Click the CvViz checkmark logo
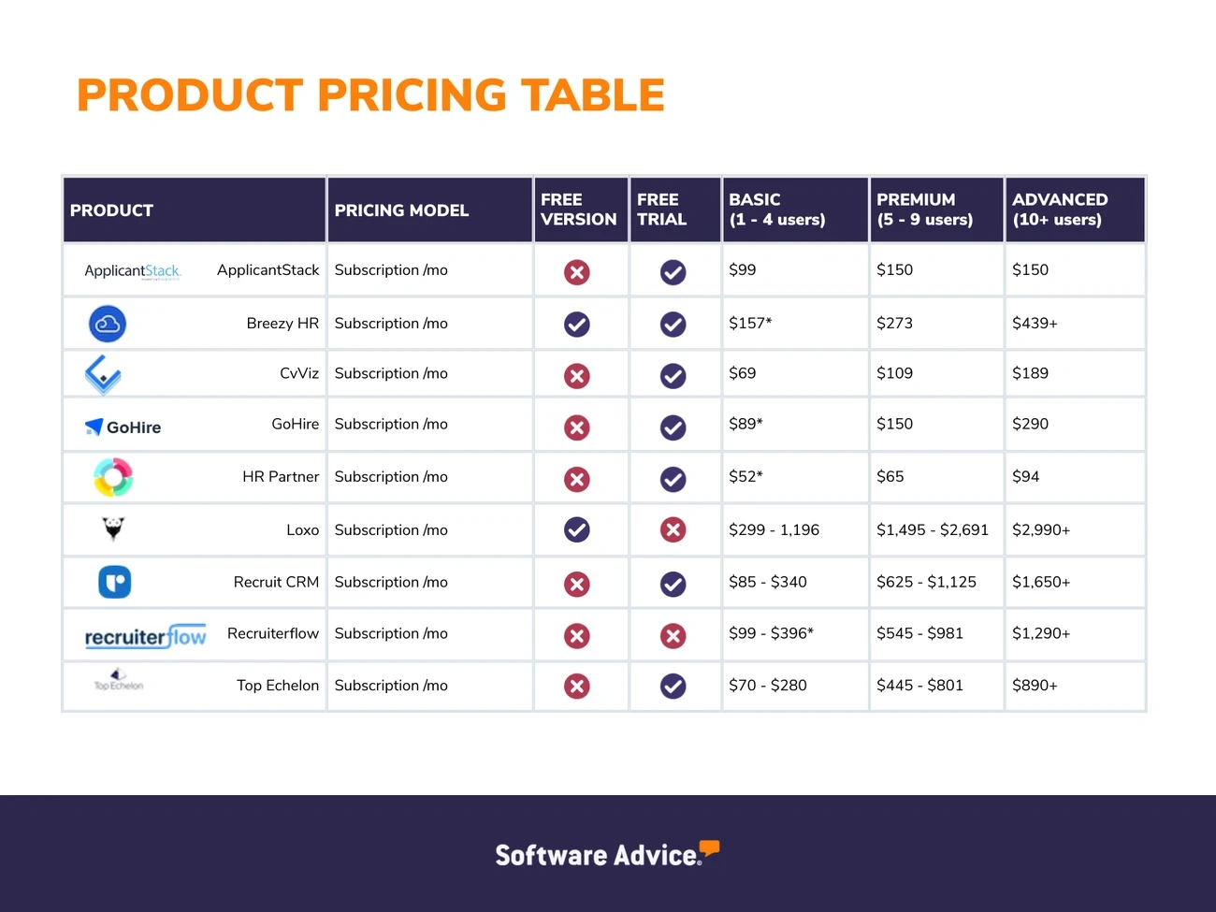The height and width of the screenshot is (912, 1216). click(x=103, y=375)
